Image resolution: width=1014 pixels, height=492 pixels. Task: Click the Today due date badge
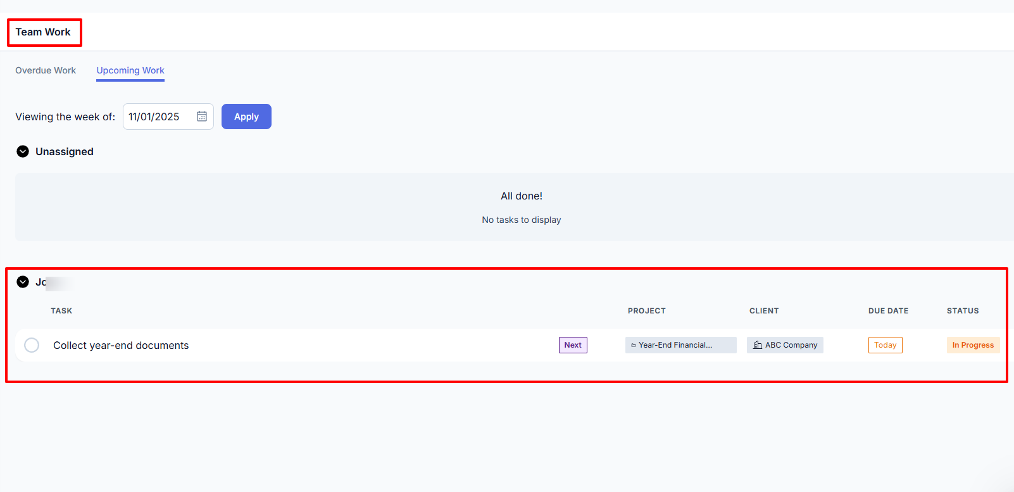[x=886, y=345]
